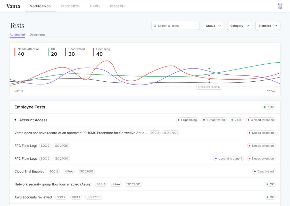
Task: Toggle the "1 Deactivated" pill on Account Access
Action: click(214, 120)
